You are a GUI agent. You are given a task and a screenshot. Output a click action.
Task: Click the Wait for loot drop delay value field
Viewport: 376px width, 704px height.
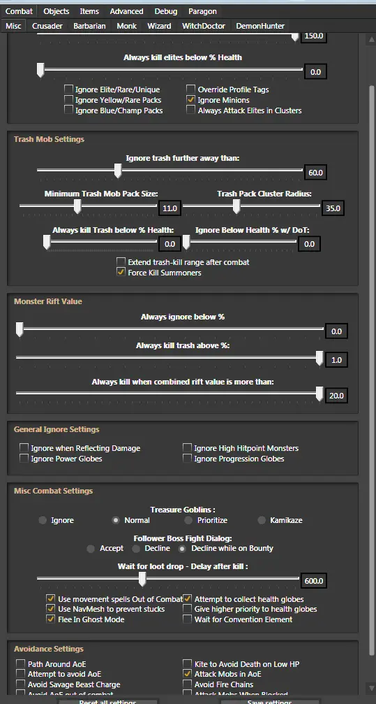(314, 580)
